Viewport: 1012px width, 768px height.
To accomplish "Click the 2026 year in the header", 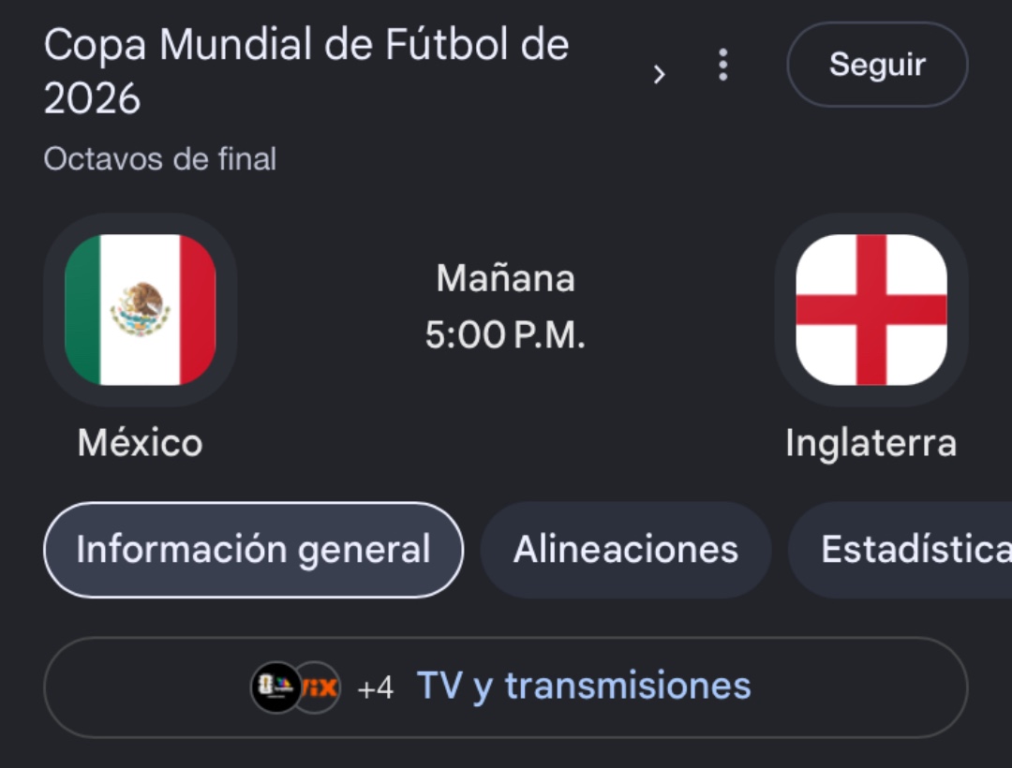I will 92,98.
